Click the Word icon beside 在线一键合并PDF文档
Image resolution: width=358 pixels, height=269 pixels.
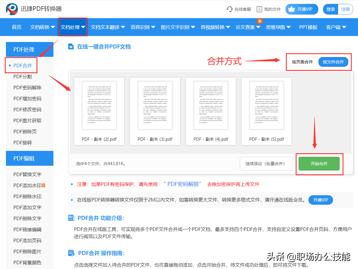pyautogui.click(x=71, y=47)
